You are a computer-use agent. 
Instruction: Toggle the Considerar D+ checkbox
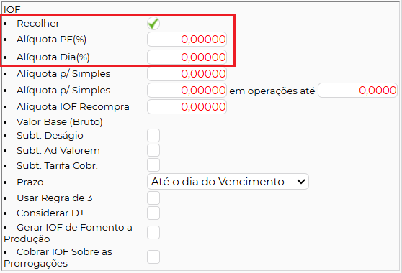point(153,213)
